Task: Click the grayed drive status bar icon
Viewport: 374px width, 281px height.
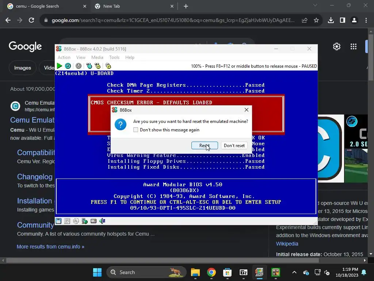Action: click(67, 221)
